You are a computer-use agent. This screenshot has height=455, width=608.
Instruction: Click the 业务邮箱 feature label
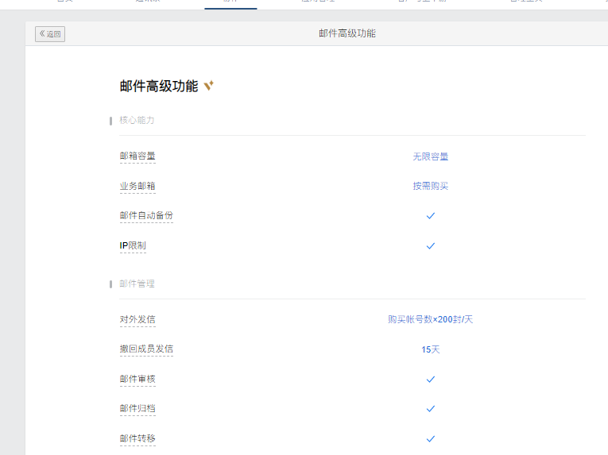coord(137,186)
